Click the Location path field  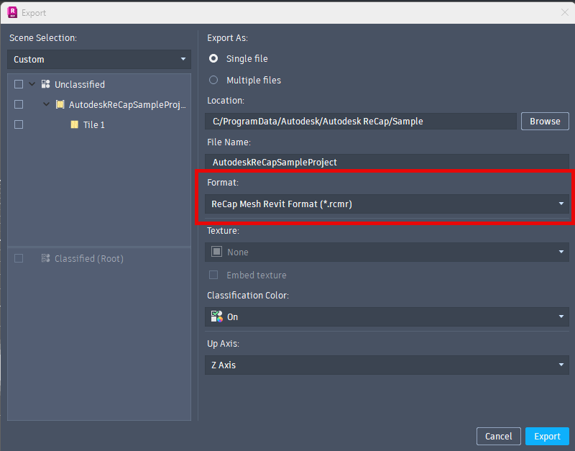tap(361, 121)
